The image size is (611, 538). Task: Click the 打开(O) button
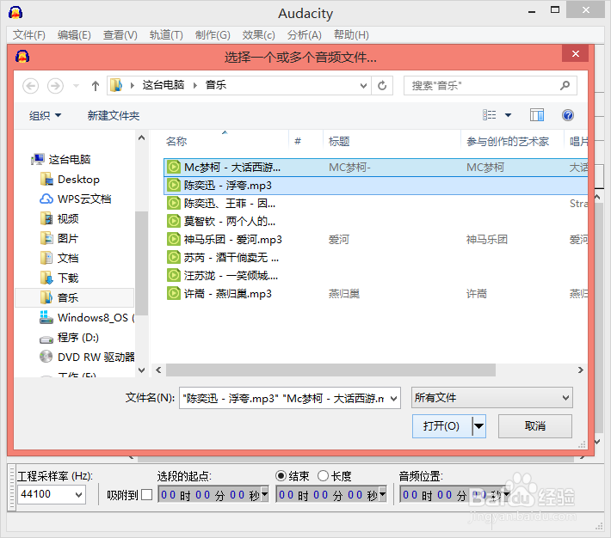[x=441, y=426]
